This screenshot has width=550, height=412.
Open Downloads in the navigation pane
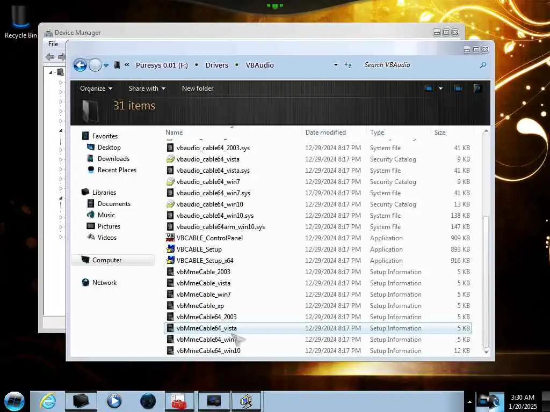click(x=113, y=159)
